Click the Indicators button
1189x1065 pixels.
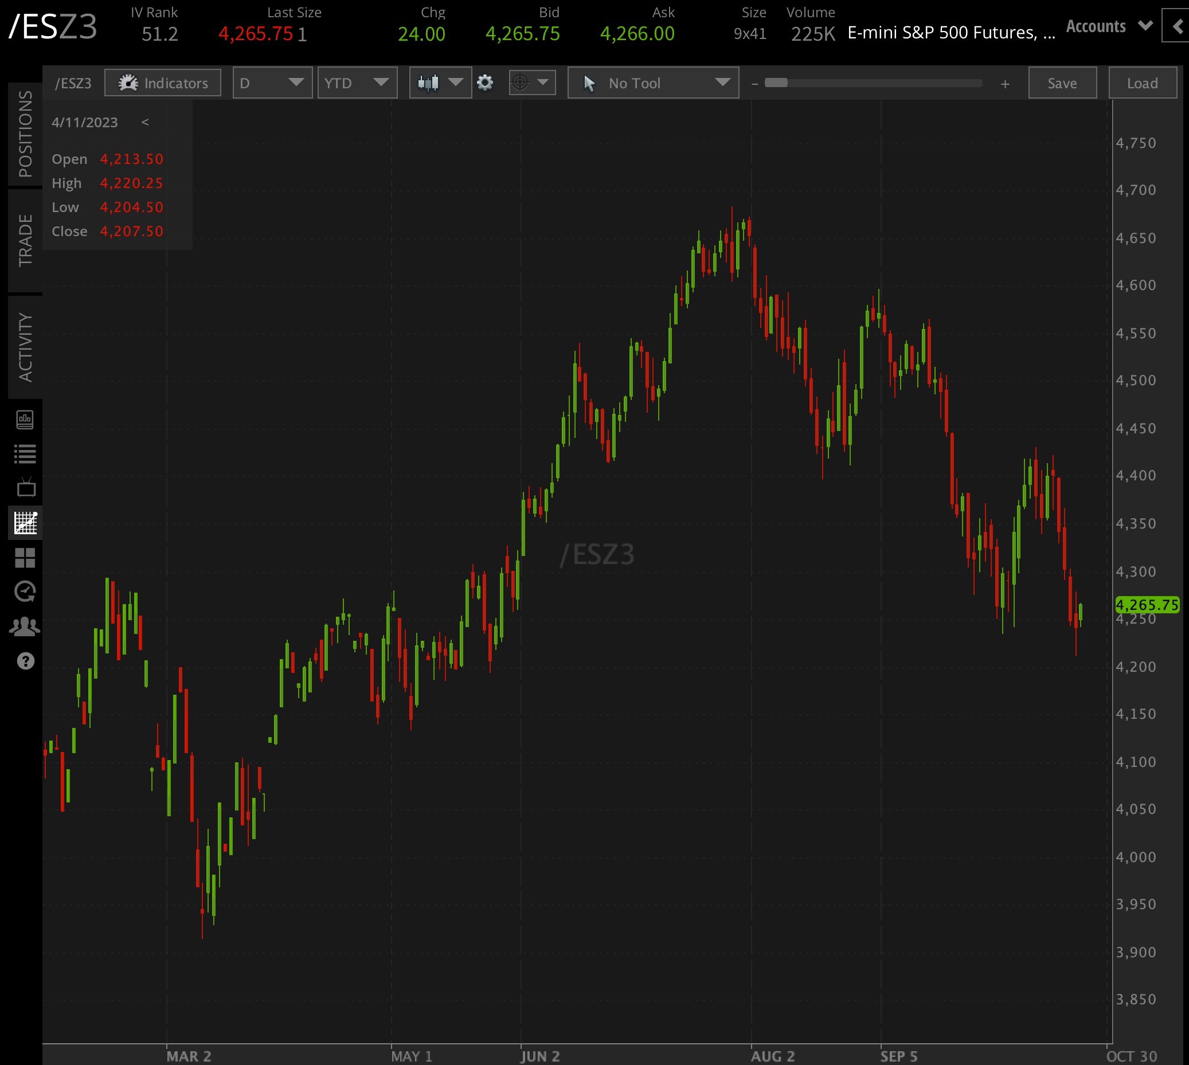click(x=163, y=83)
